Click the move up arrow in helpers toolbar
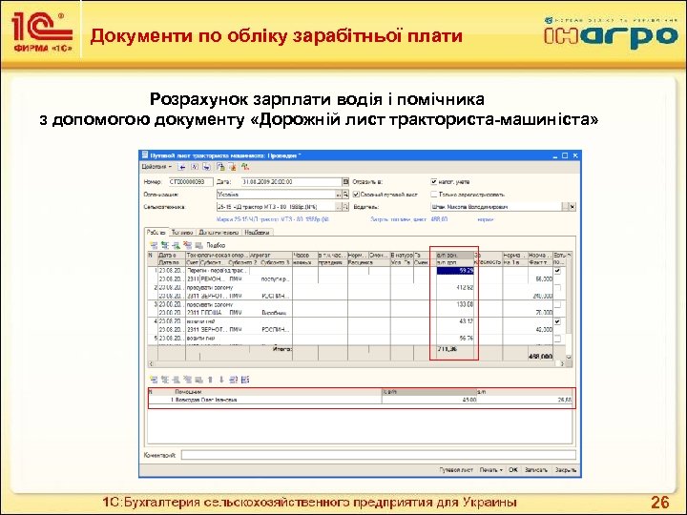 coord(210,380)
